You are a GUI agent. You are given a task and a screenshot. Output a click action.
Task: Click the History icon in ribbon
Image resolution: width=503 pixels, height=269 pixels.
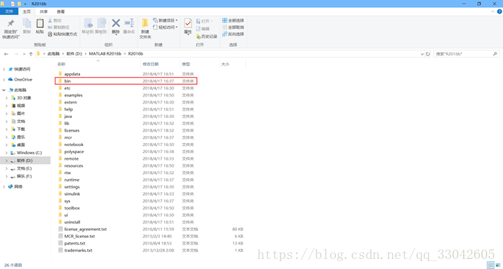click(x=198, y=36)
